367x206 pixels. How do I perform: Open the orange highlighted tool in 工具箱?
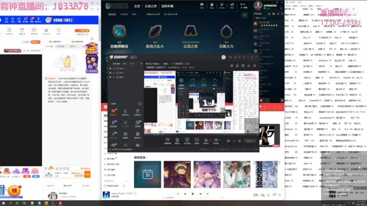tap(113, 112)
